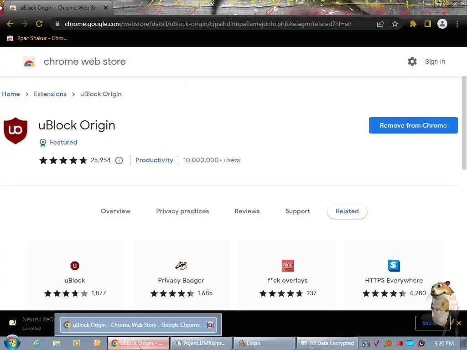Image resolution: width=467 pixels, height=350 pixels.
Task: Click Remove from Chrome button
Action: 413,125
